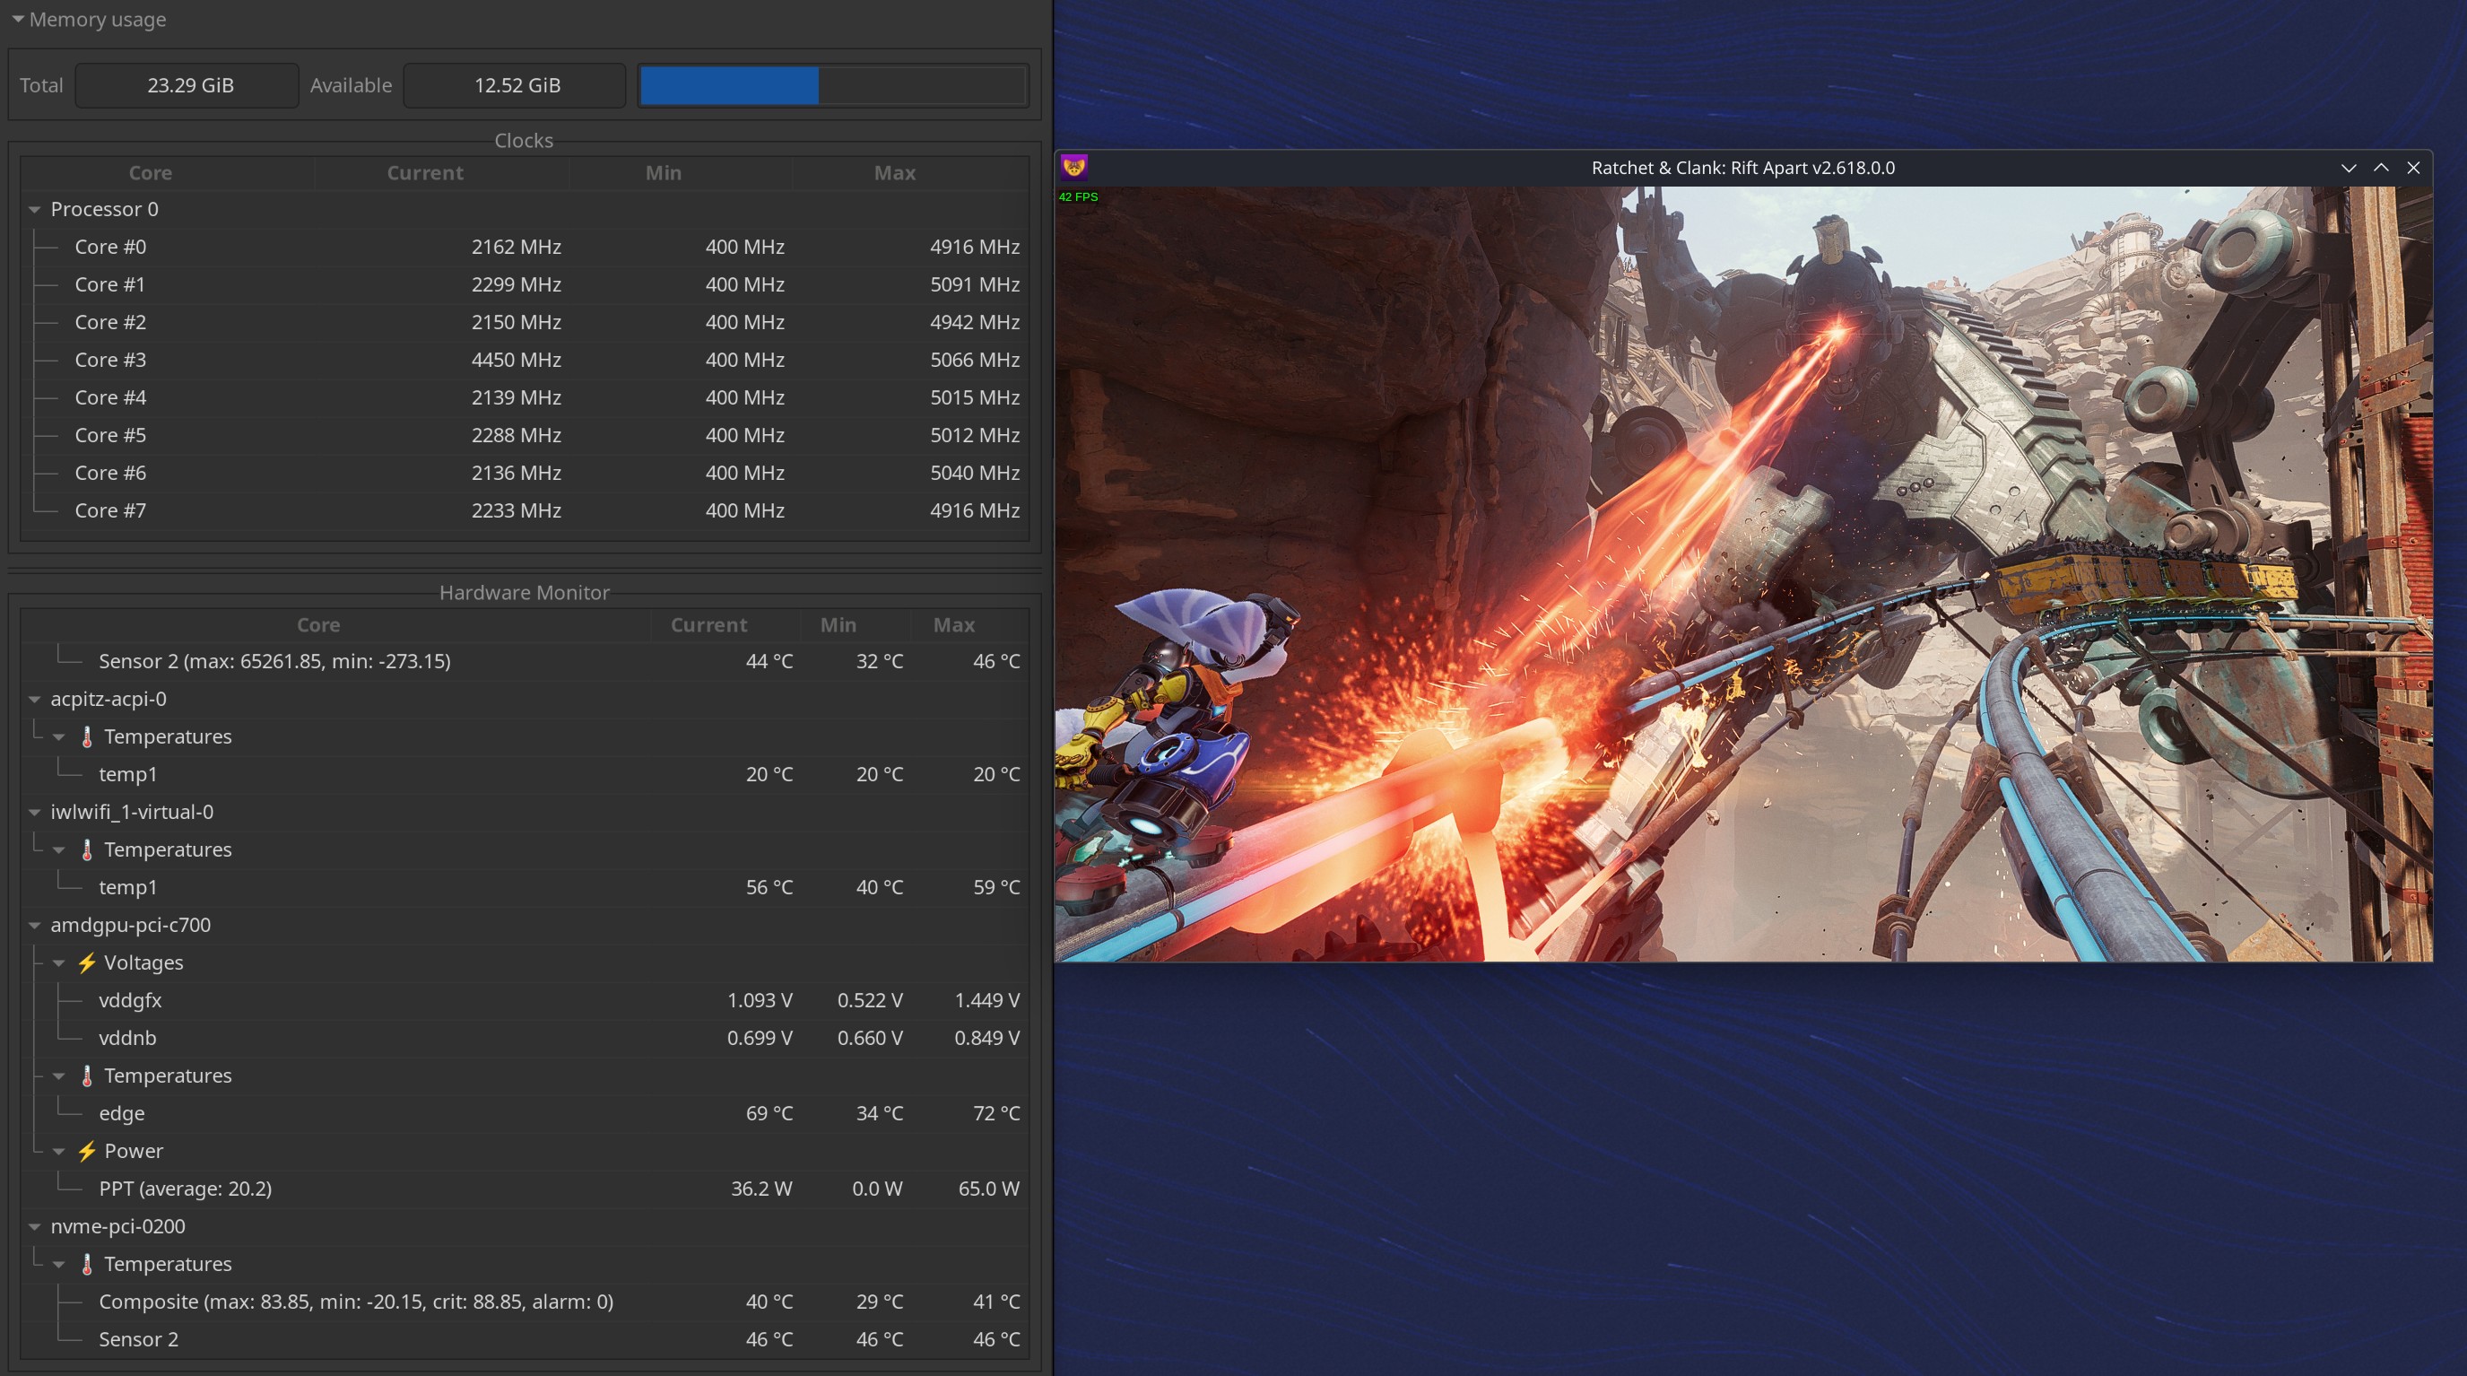Click thermometer icon under amdgpu-pci-c700

click(x=87, y=1076)
